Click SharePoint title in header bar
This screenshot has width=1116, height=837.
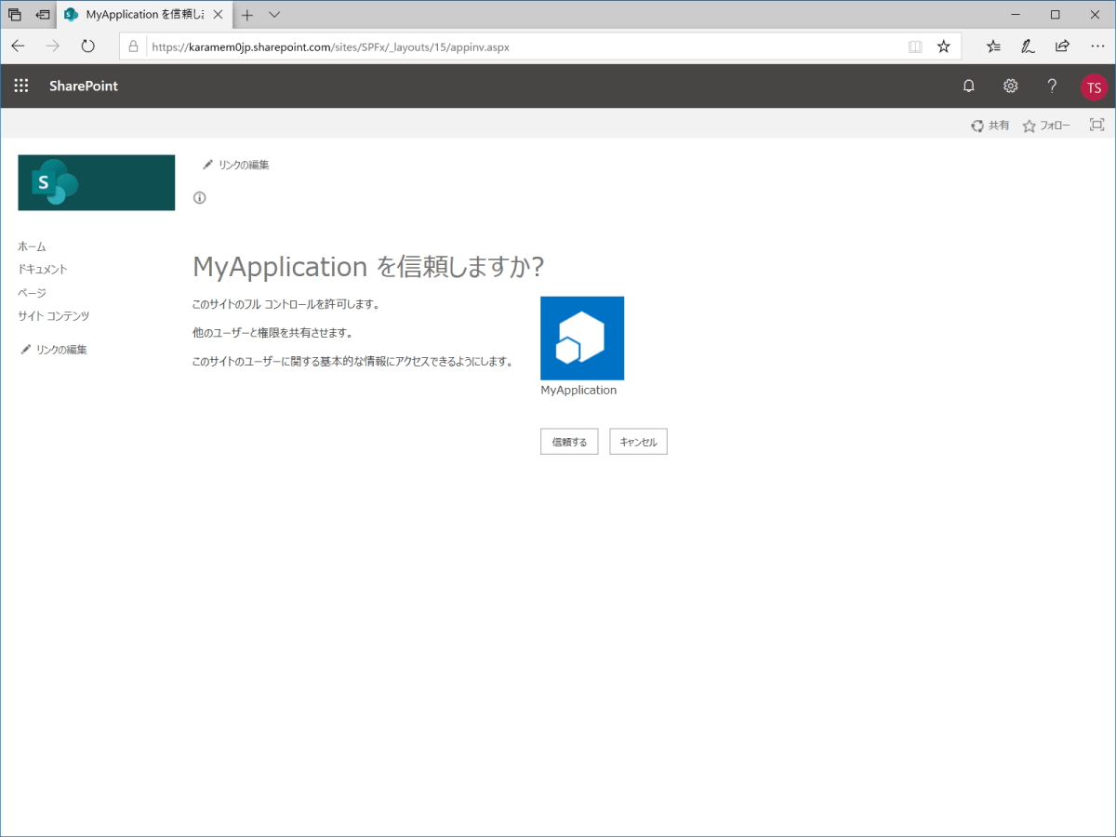pos(84,86)
